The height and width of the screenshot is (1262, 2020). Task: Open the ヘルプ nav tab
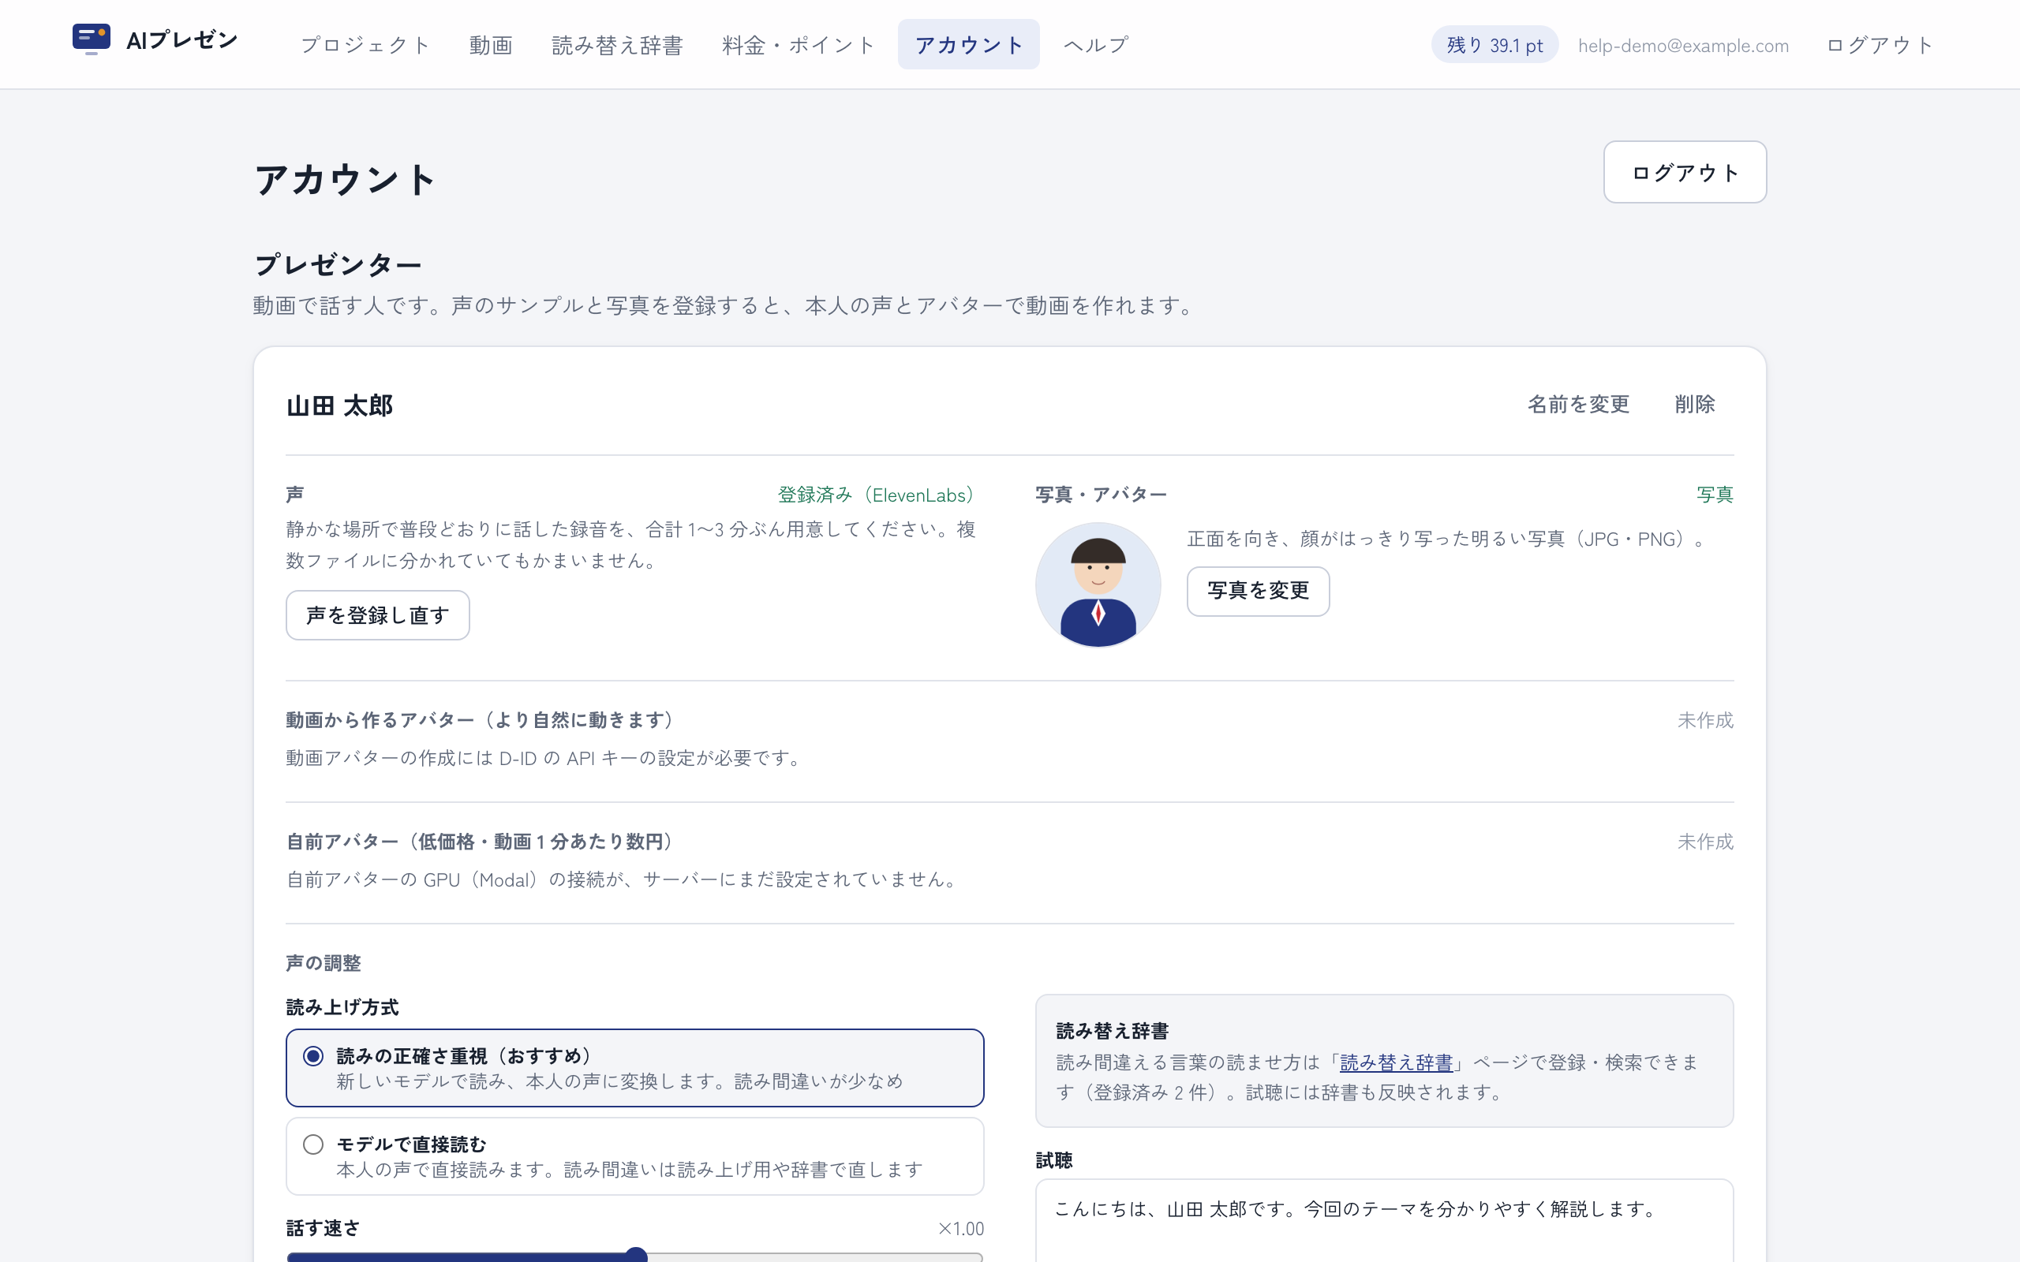click(1096, 45)
